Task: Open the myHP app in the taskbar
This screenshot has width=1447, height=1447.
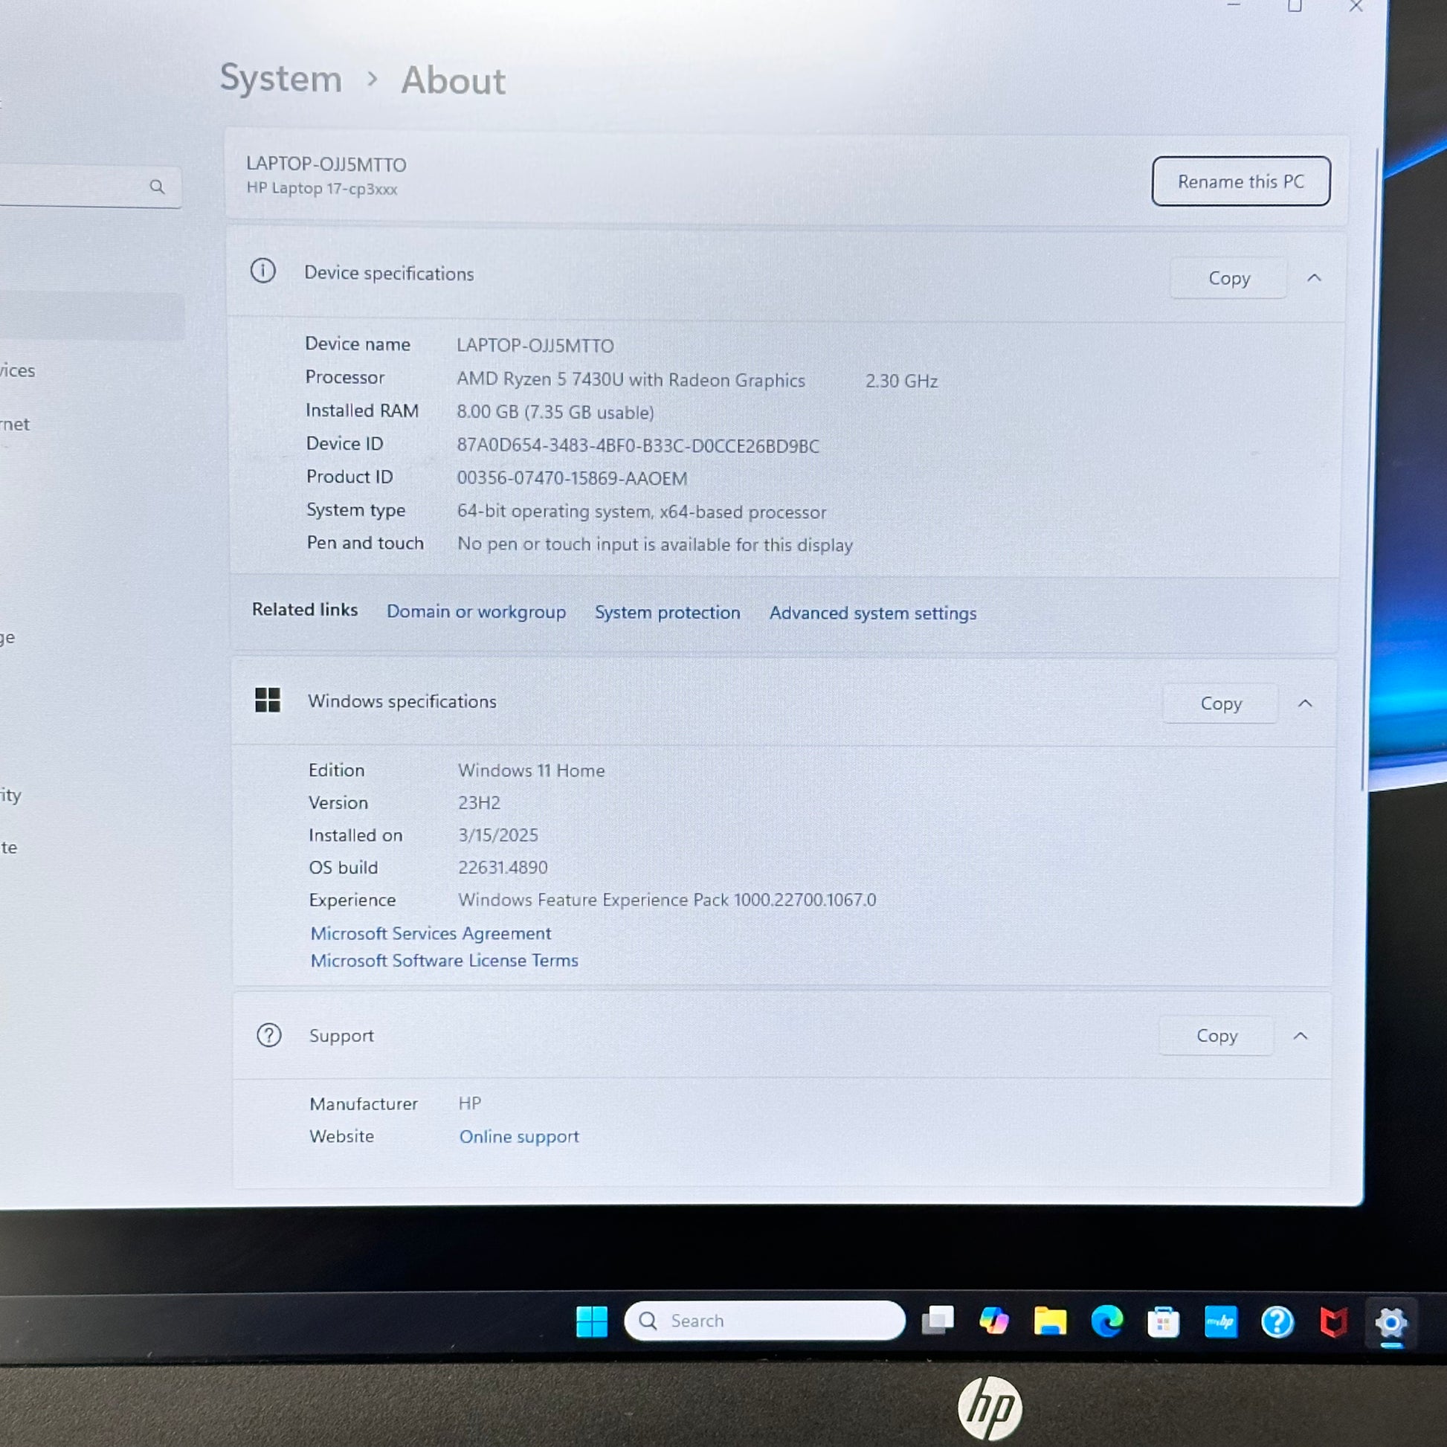Action: click(x=1221, y=1322)
